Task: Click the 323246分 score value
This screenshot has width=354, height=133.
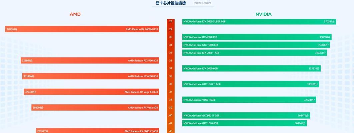Action: [x=309, y=100]
